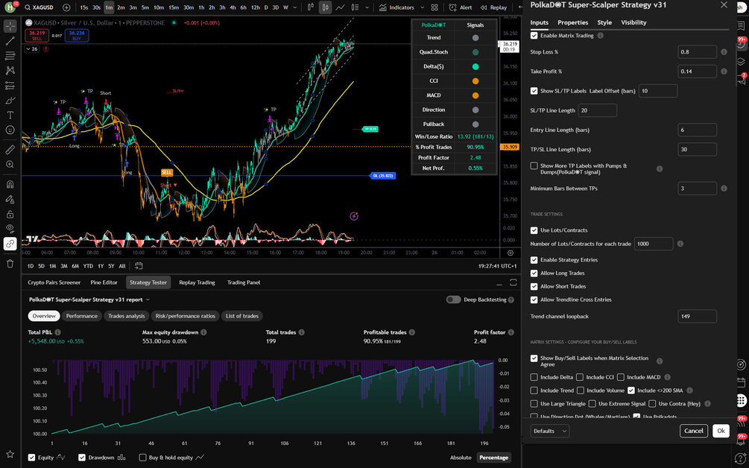The image size is (749, 468).
Task: Select the text annotation tool
Action: 10,115
